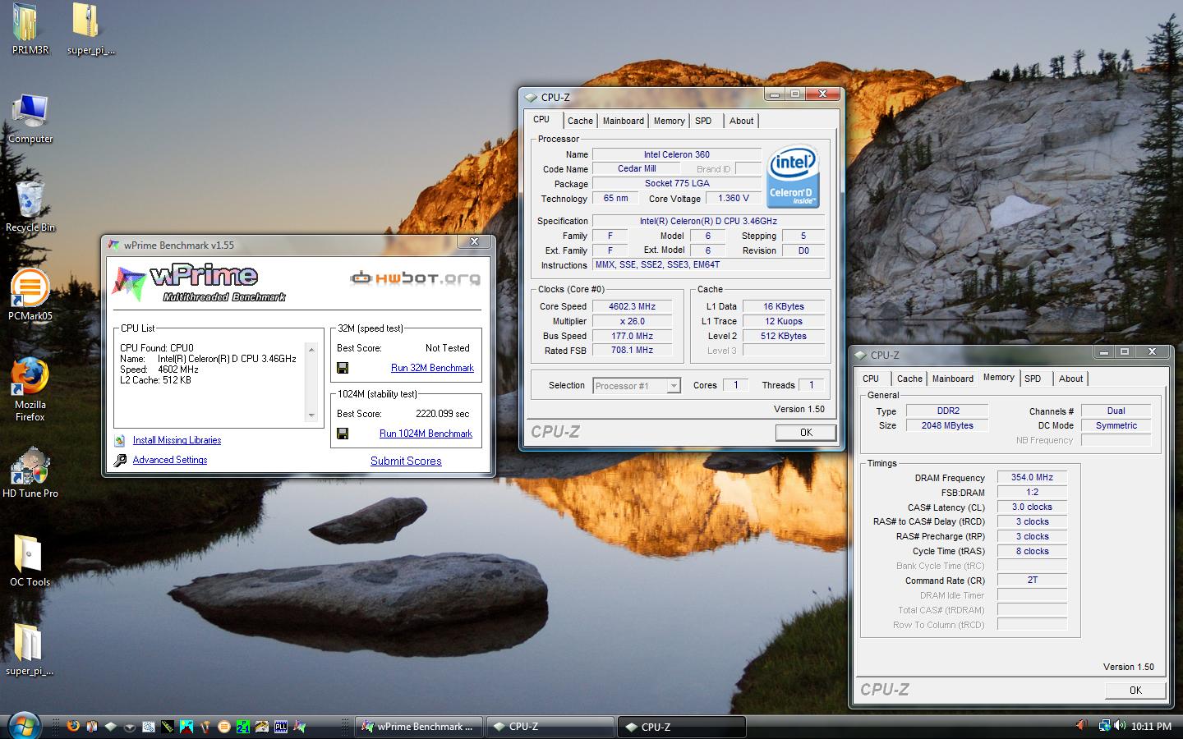
Task: Click the floppy save icon for the 32M test
Action: [343, 368]
